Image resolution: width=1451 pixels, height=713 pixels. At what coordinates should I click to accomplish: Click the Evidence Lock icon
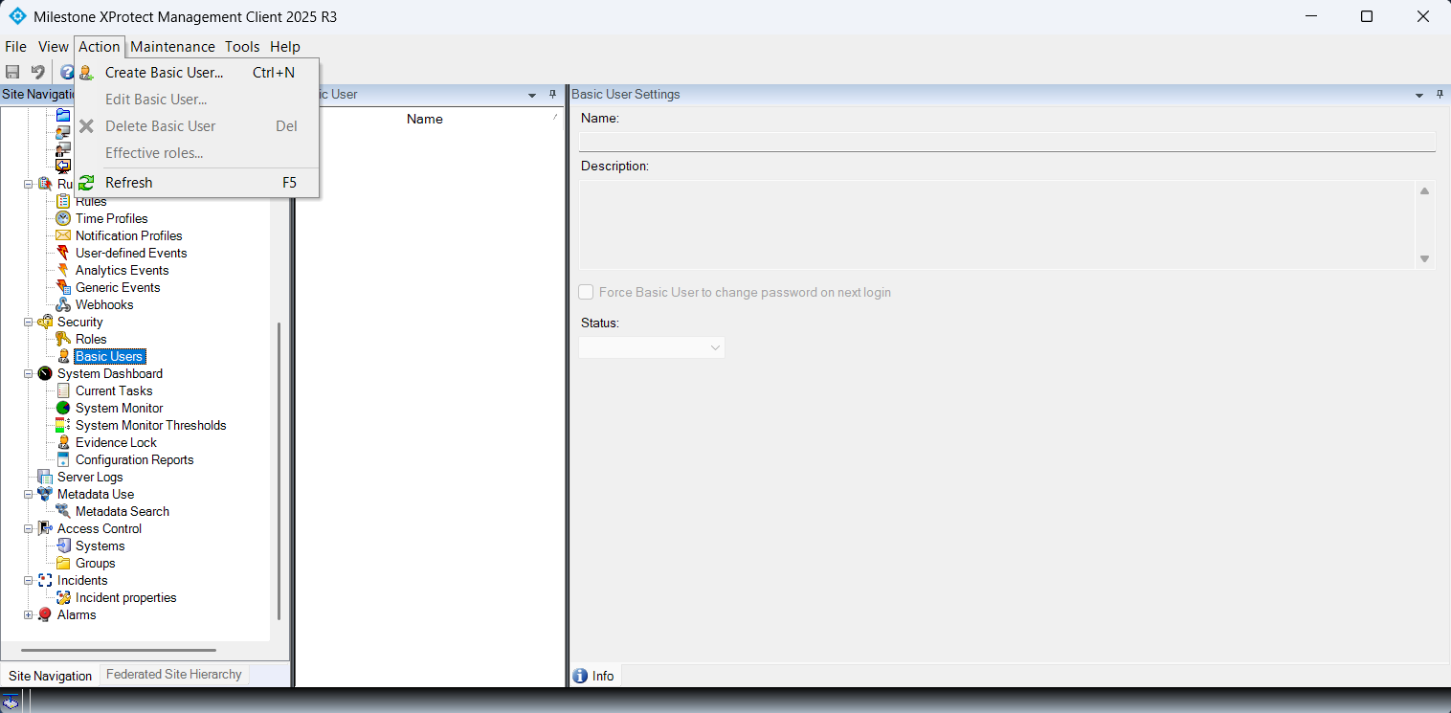63,442
